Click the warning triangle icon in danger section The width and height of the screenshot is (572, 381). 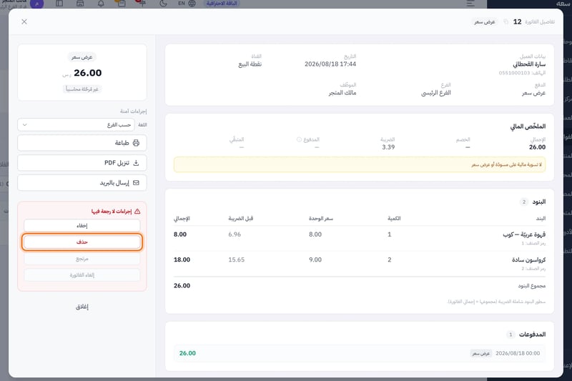coord(137,211)
